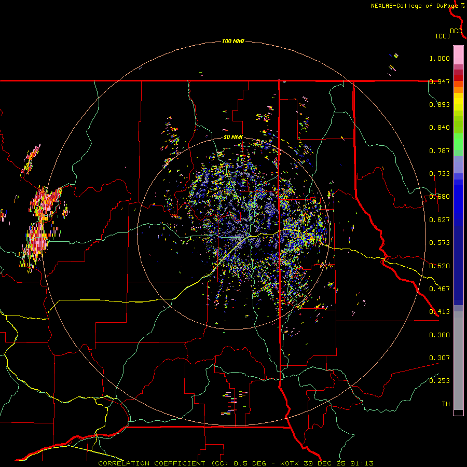Click the horizontal streak echoes at the bottom center
The image size is (467, 467).
234,403
